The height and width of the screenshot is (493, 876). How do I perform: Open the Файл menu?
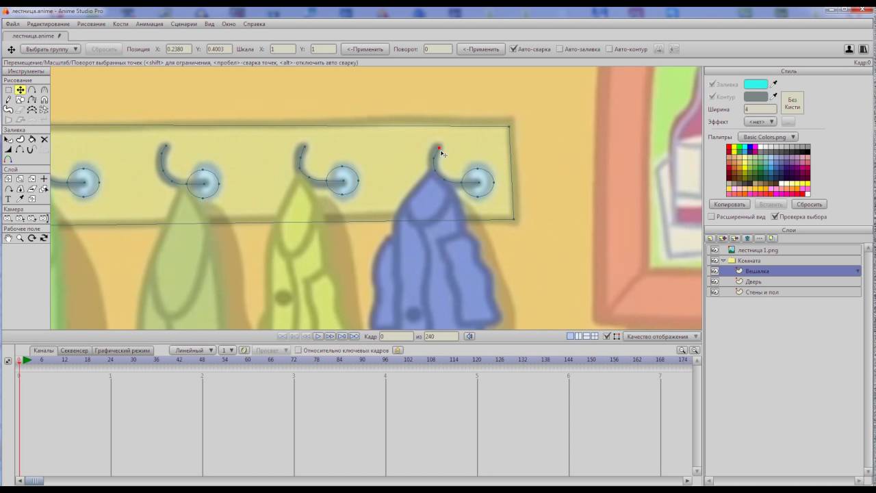pos(12,24)
